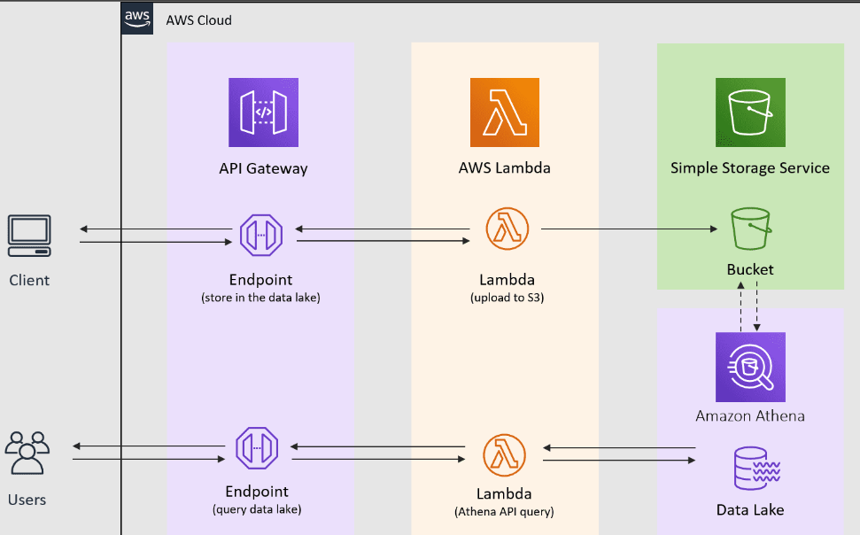Select the orange AWS Lambda service icon

[505, 112]
